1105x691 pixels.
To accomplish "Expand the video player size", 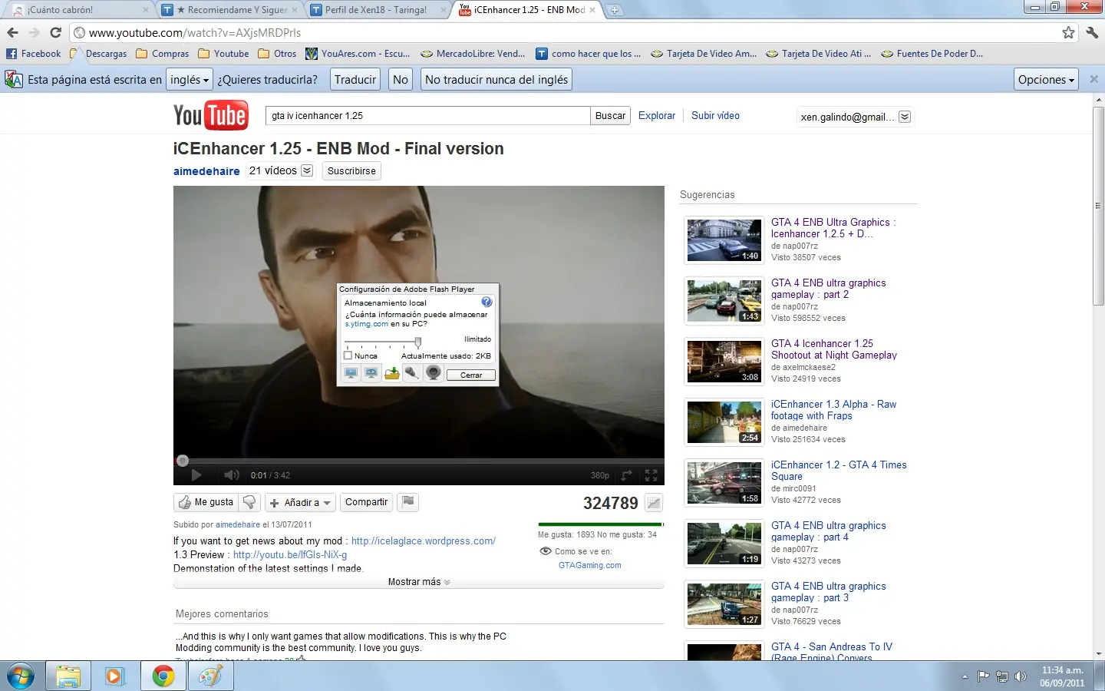I will click(x=626, y=475).
